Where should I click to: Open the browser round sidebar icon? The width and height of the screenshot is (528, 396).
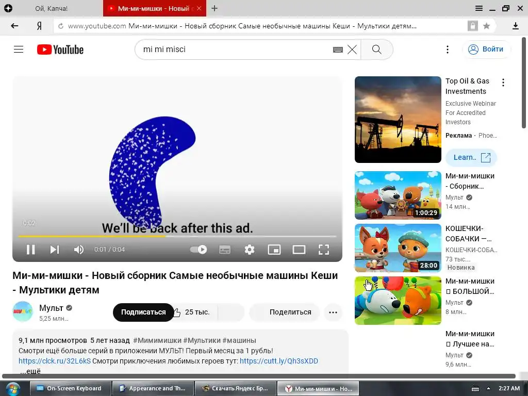tap(8, 8)
